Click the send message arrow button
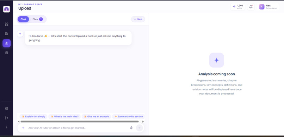This screenshot has width=284, height=137. tap(140, 128)
